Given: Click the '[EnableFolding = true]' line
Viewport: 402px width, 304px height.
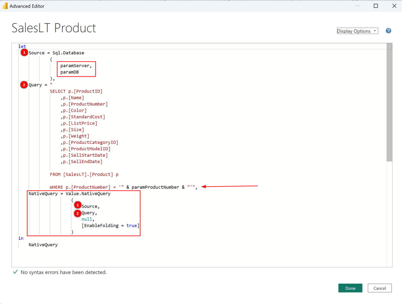Looking at the screenshot, I should [111, 226].
